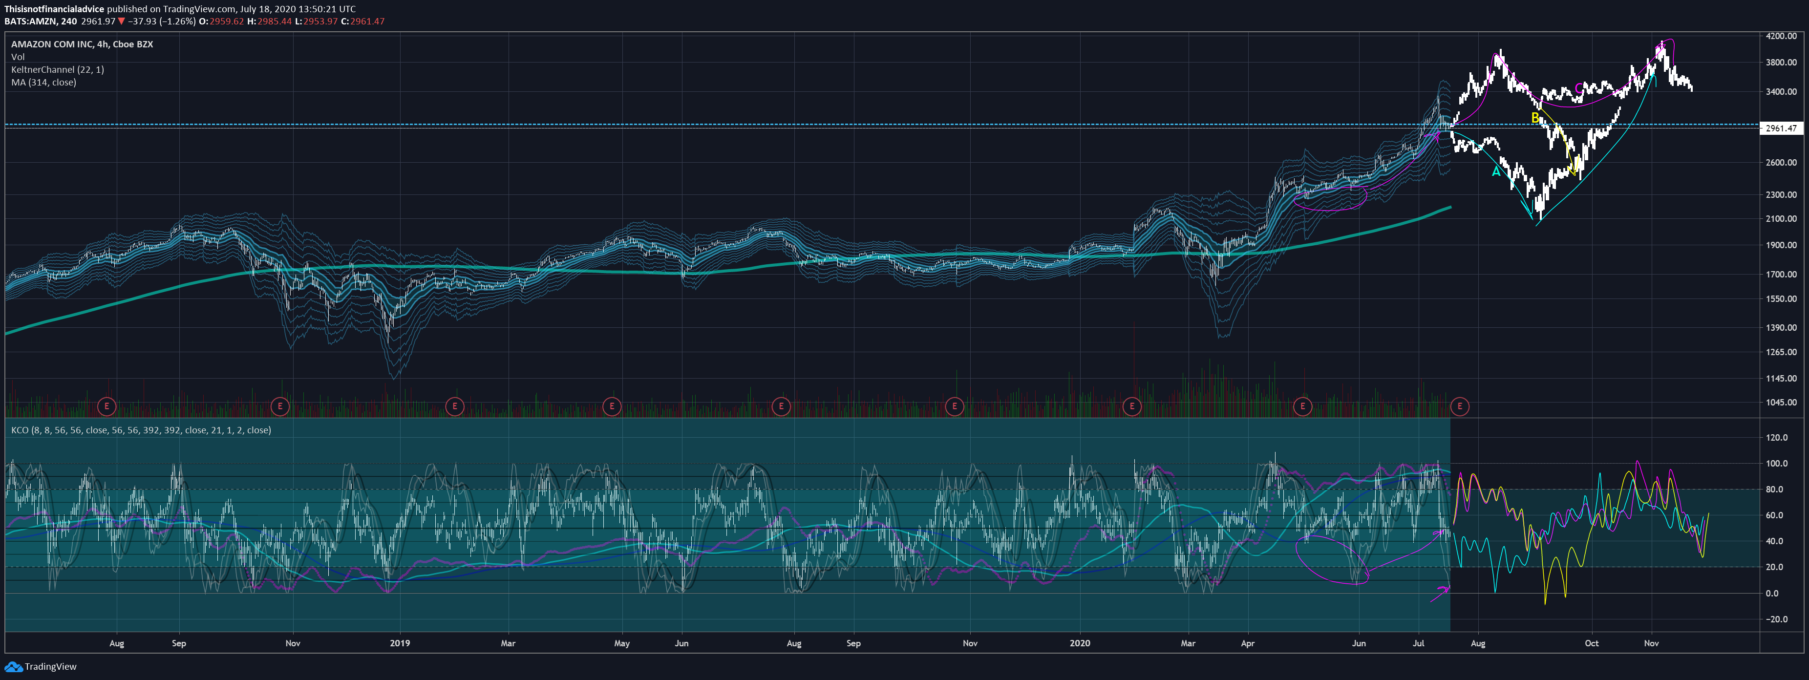The width and height of the screenshot is (1809, 680).
Task: Click the earnings marker E just before Nov 2018
Action: 280,406
